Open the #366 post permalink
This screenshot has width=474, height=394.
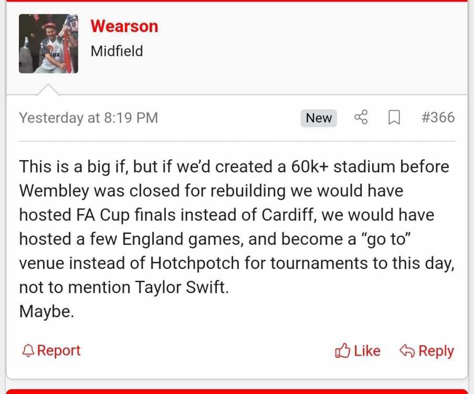438,118
